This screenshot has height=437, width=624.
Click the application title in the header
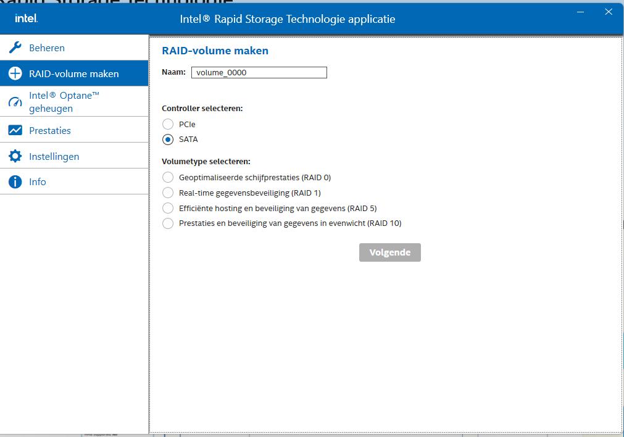tap(288, 19)
